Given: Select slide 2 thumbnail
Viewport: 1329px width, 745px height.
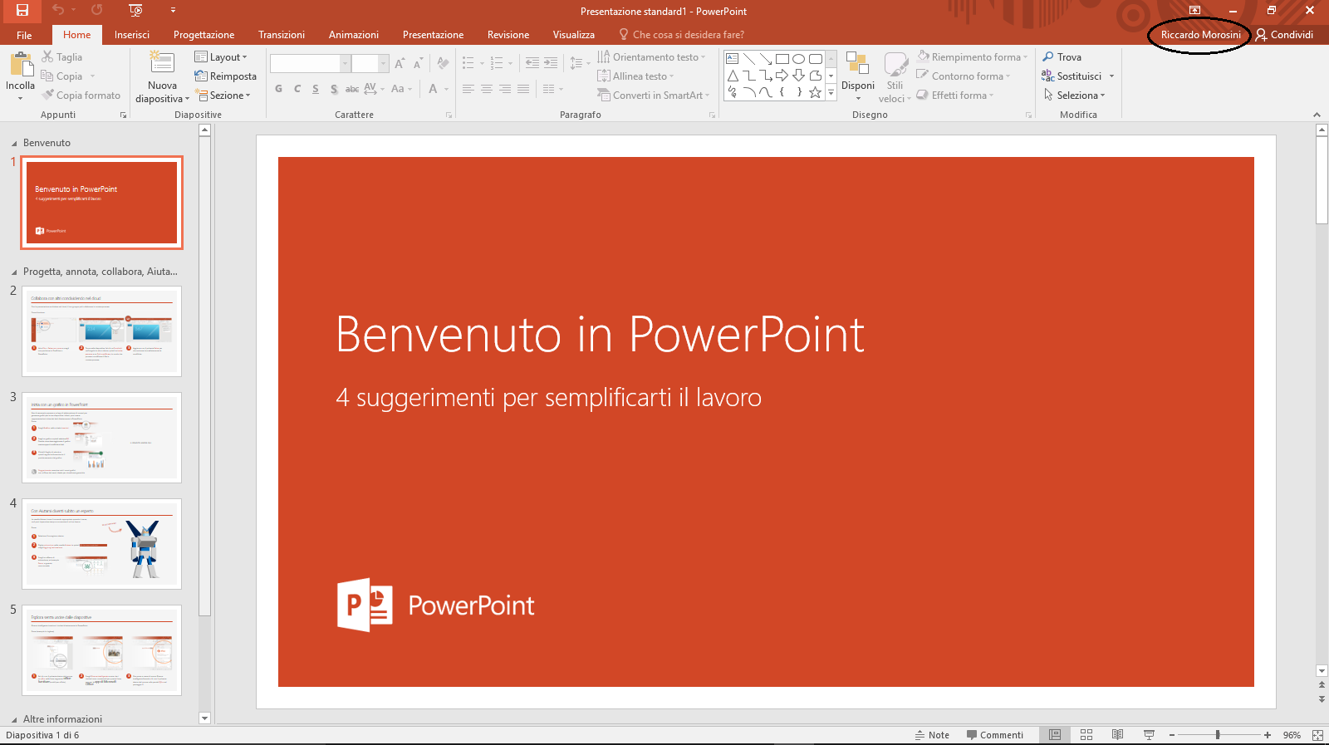Looking at the screenshot, I should pos(101,331).
